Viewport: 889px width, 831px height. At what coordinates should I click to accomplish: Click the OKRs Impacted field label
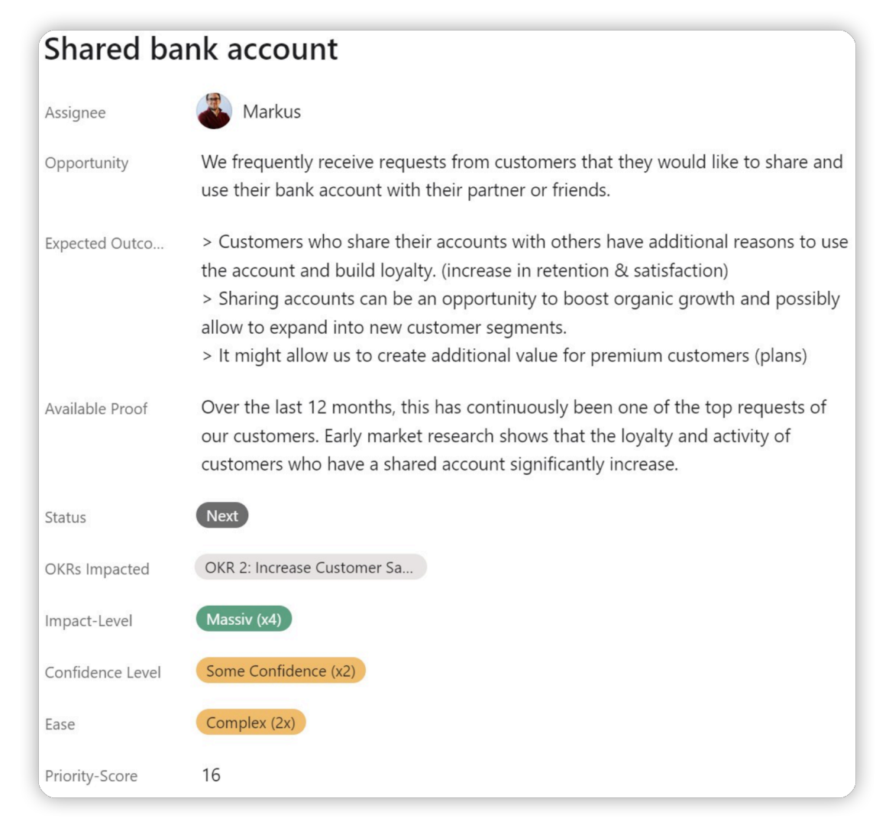click(x=97, y=570)
